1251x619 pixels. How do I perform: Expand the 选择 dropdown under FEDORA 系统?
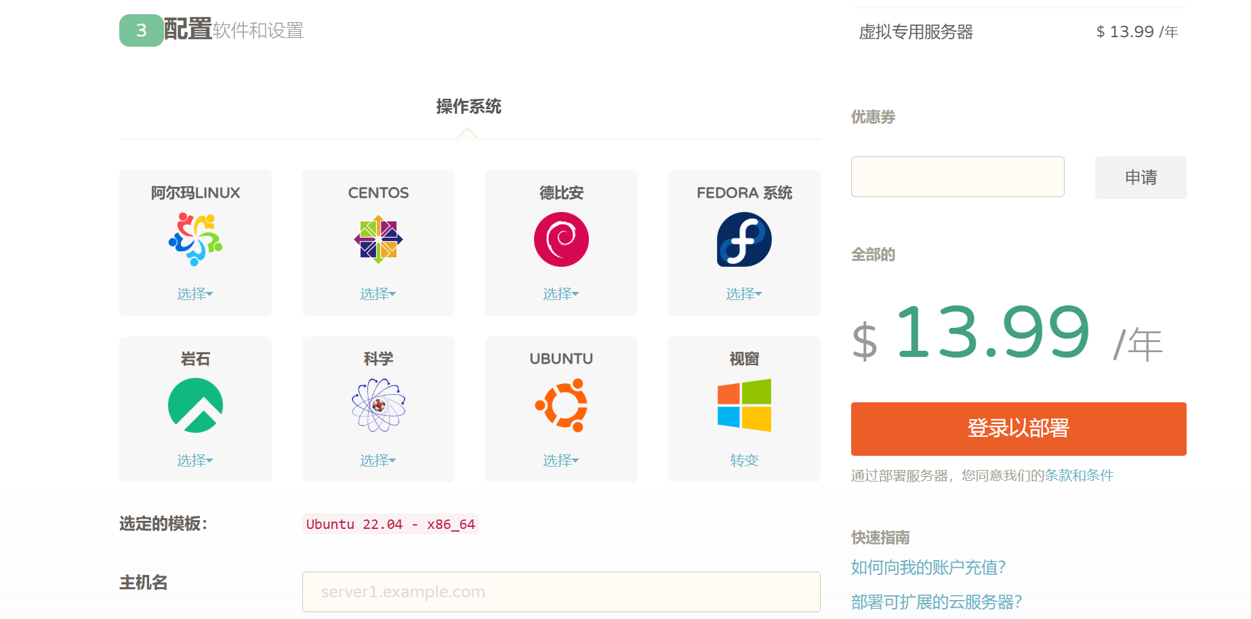pos(744,294)
